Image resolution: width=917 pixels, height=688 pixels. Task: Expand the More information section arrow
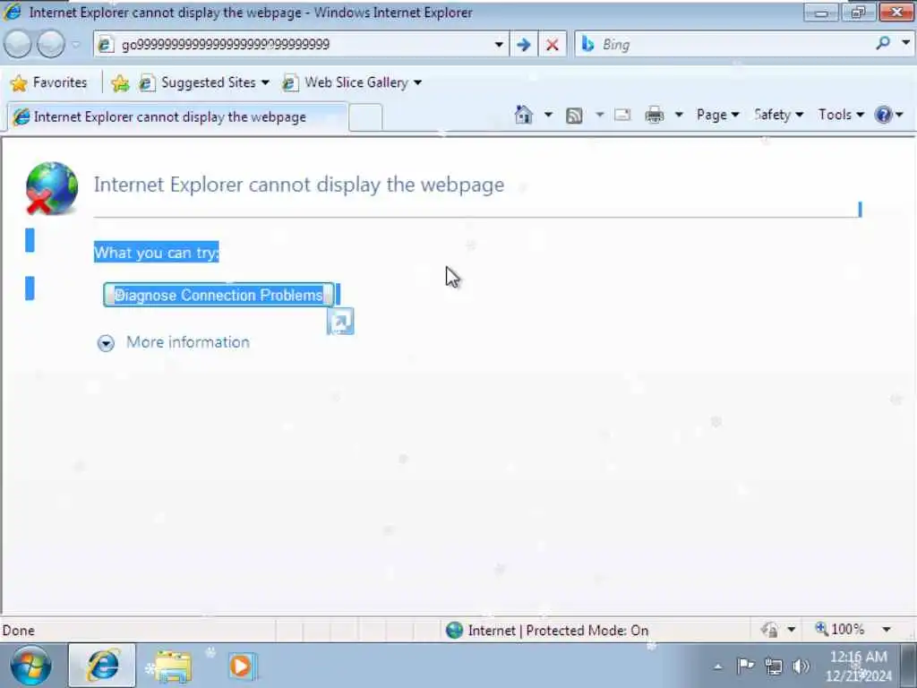pos(106,343)
